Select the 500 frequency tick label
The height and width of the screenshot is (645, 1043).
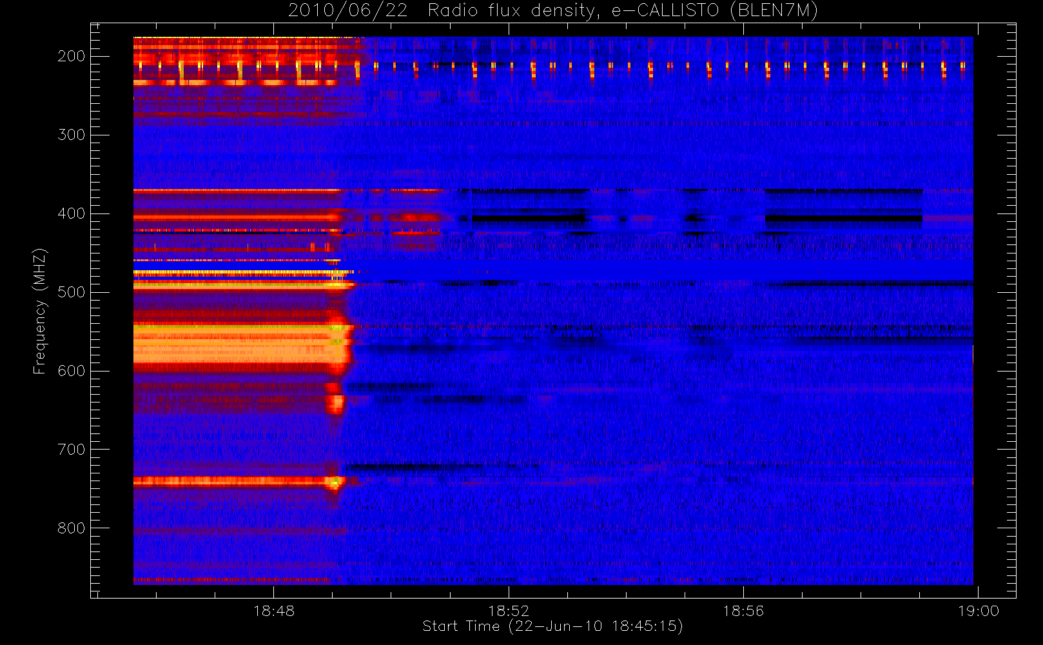pyautogui.click(x=71, y=292)
